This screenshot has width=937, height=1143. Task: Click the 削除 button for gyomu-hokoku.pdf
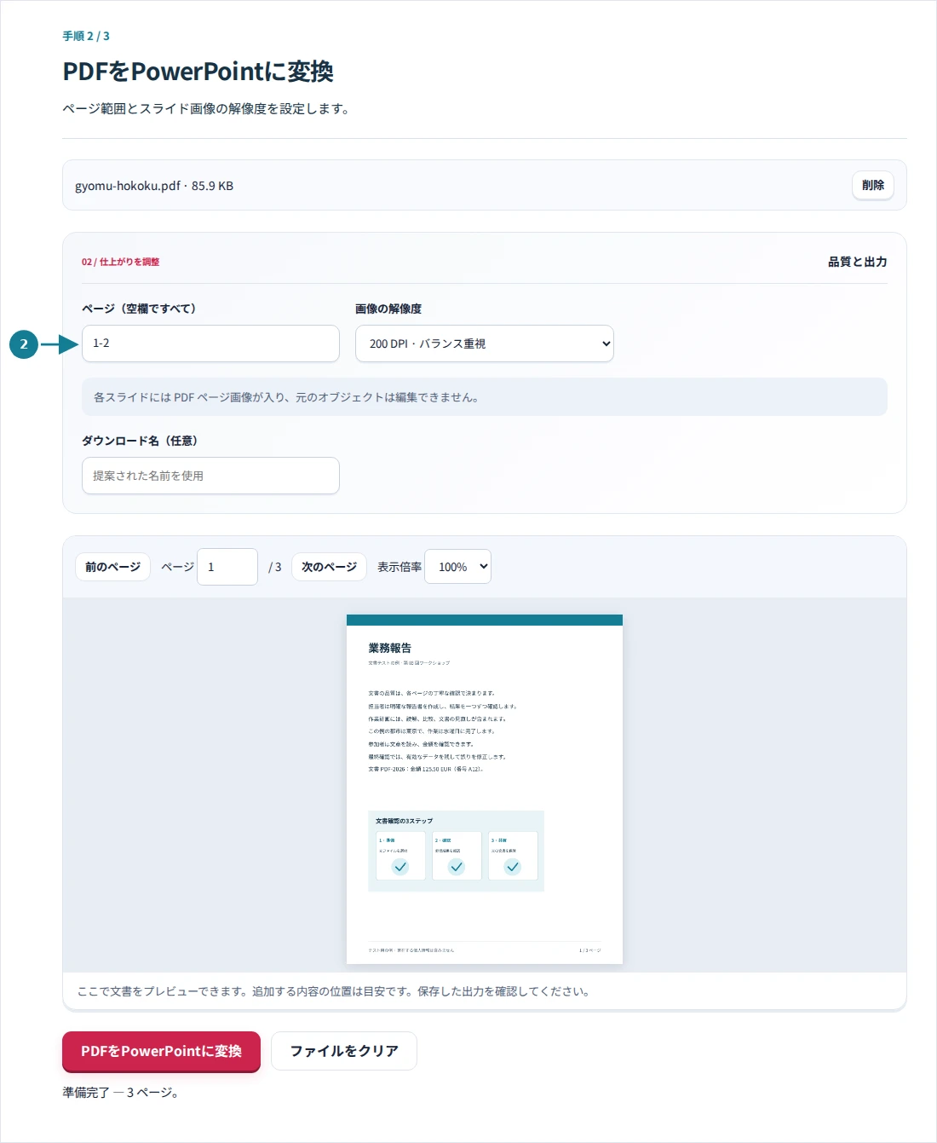pyautogui.click(x=872, y=185)
